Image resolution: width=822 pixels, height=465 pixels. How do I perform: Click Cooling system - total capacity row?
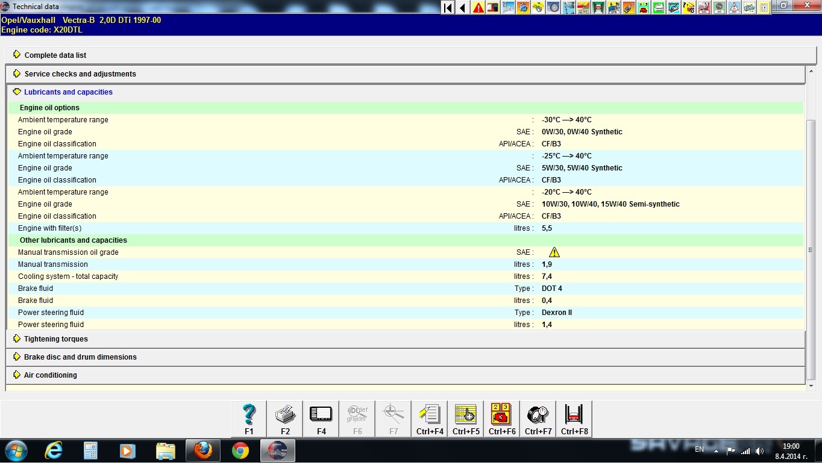405,276
